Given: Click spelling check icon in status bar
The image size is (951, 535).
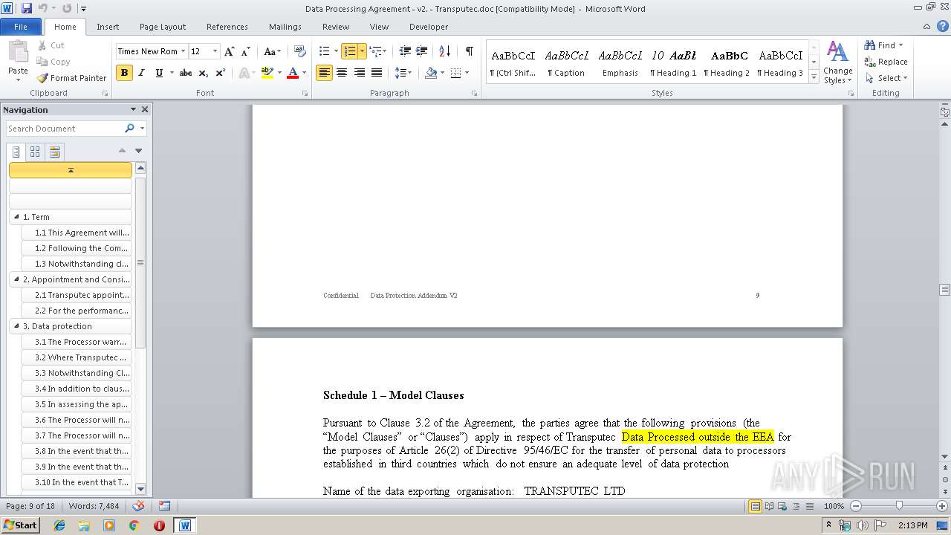Looking at the screenshot, I should 138,506.
